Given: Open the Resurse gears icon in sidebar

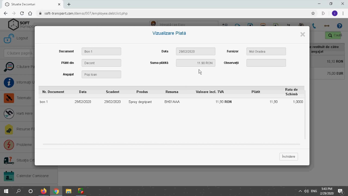Looking at the screenshot, I should 9,129.
